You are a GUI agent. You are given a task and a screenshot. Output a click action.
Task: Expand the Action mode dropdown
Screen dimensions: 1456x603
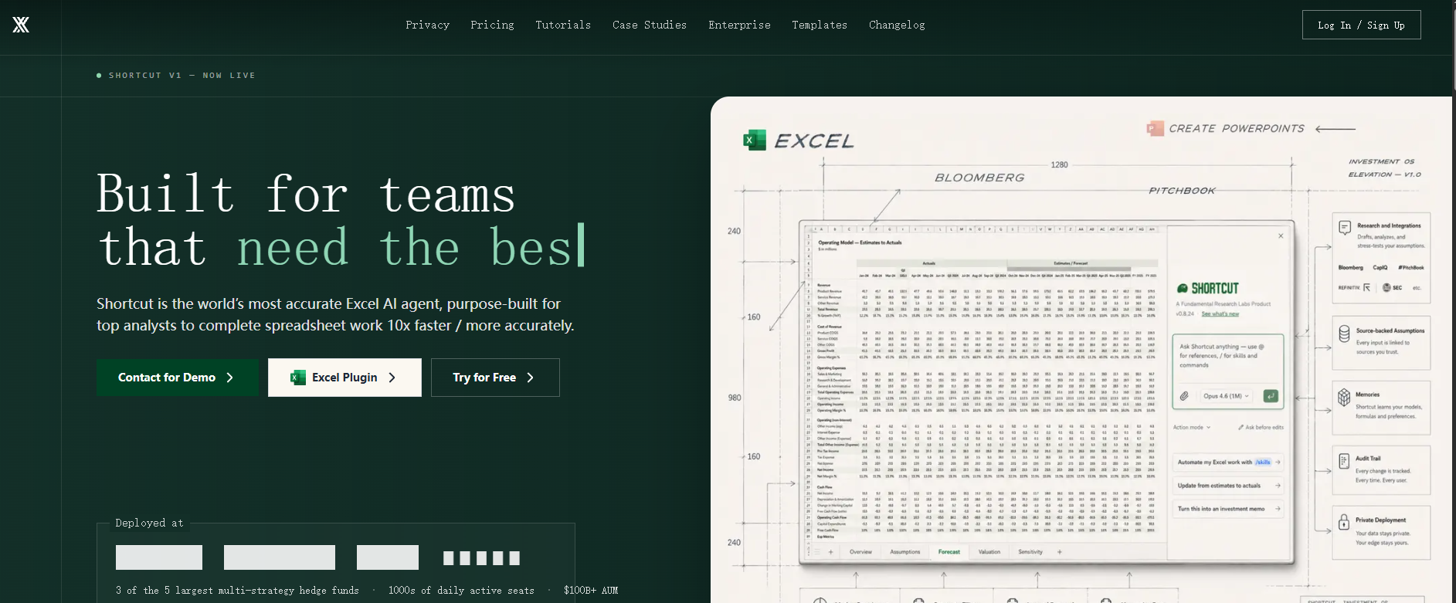pos(1192,427)
